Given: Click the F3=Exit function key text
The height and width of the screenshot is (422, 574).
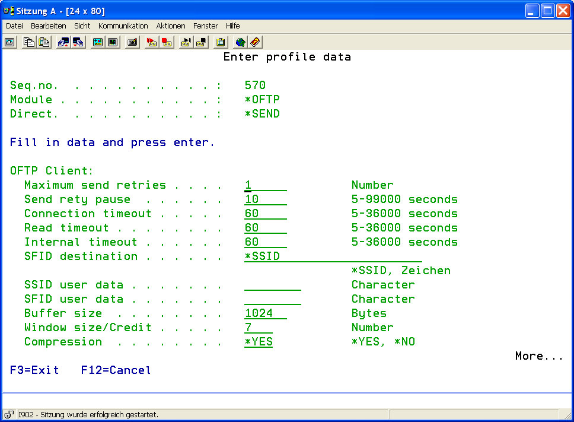Looking at the screenshot, I should [34, 370].
